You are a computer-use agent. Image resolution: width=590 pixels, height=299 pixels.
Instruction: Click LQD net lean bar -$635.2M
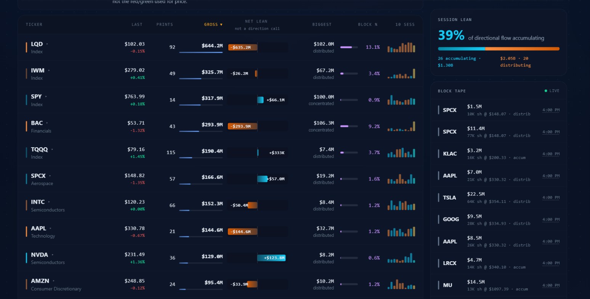(x=243, y=47)
